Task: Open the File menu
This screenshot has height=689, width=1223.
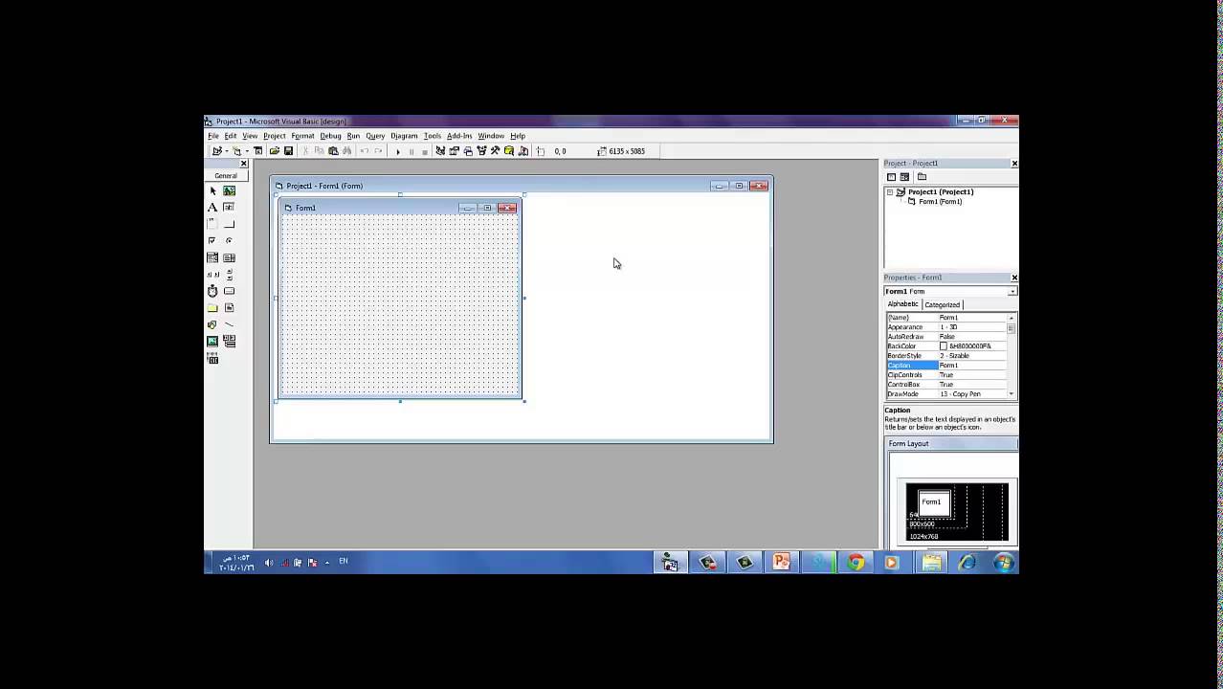Action: tap(213, 136)
